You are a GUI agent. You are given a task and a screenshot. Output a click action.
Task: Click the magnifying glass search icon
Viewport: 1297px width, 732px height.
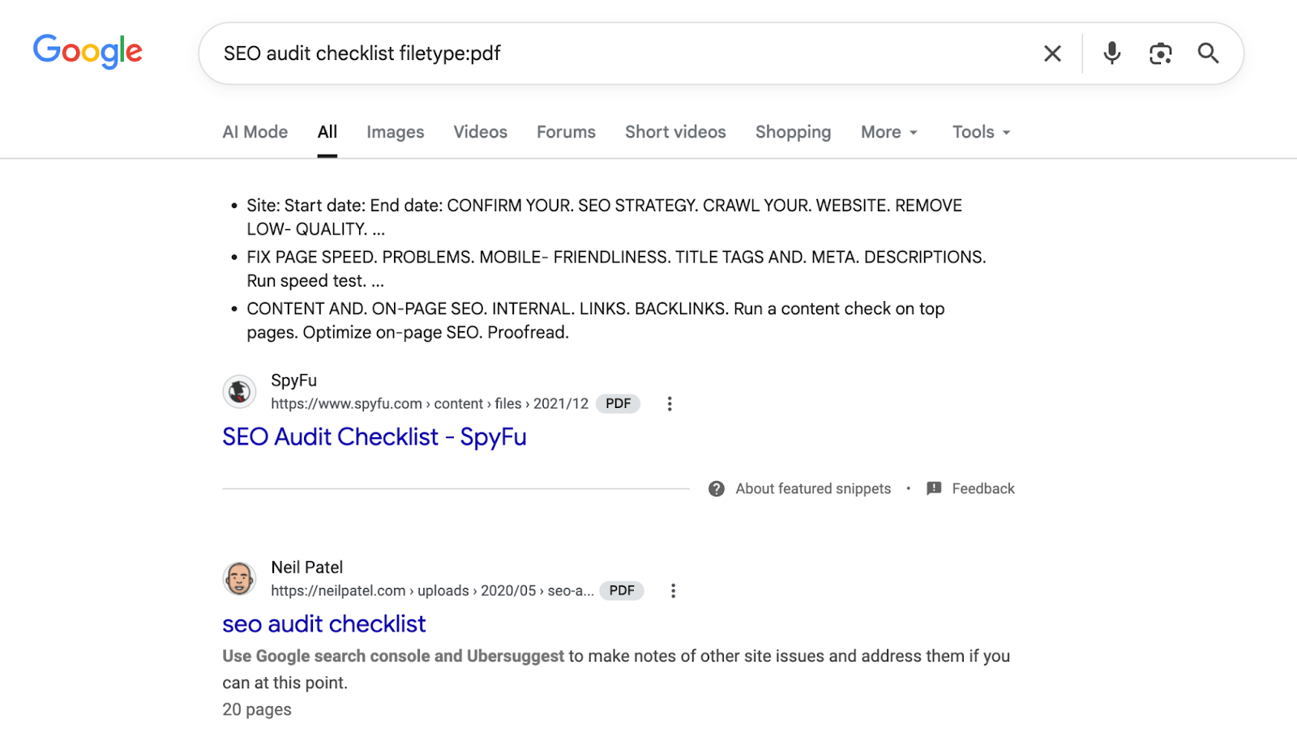[1208, 53]
